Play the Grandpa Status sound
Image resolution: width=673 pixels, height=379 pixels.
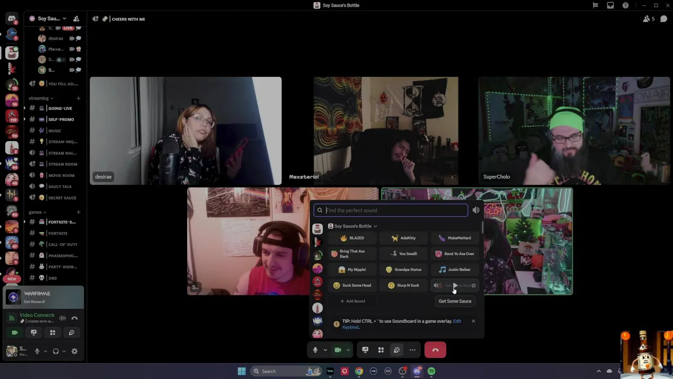(x=404, y=270)
